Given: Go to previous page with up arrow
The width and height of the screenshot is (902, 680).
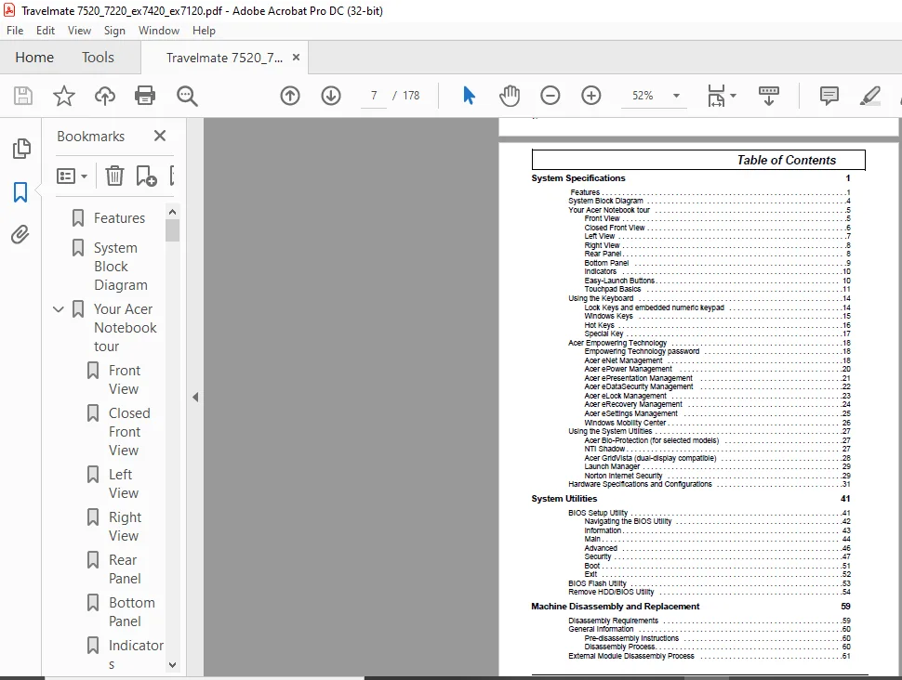Looking at the screenshot, I should 290,96.
